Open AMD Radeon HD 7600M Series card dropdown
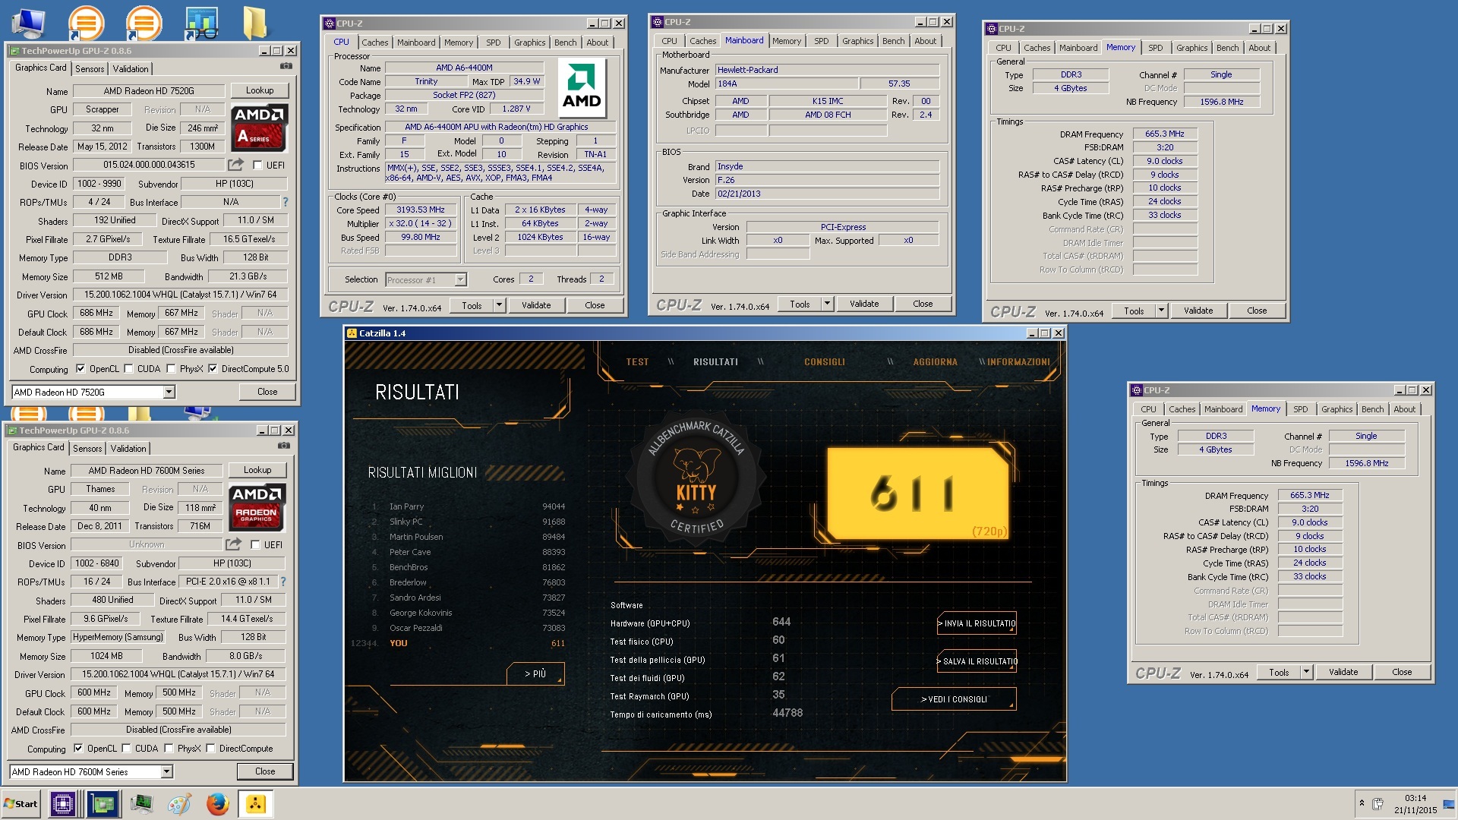The image size is (1458, 820). click(167, 771)
